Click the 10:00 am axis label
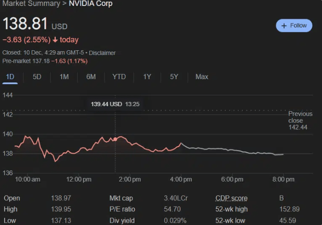Image resolution: width=322 pixels, height=225 pixels. 27,179
